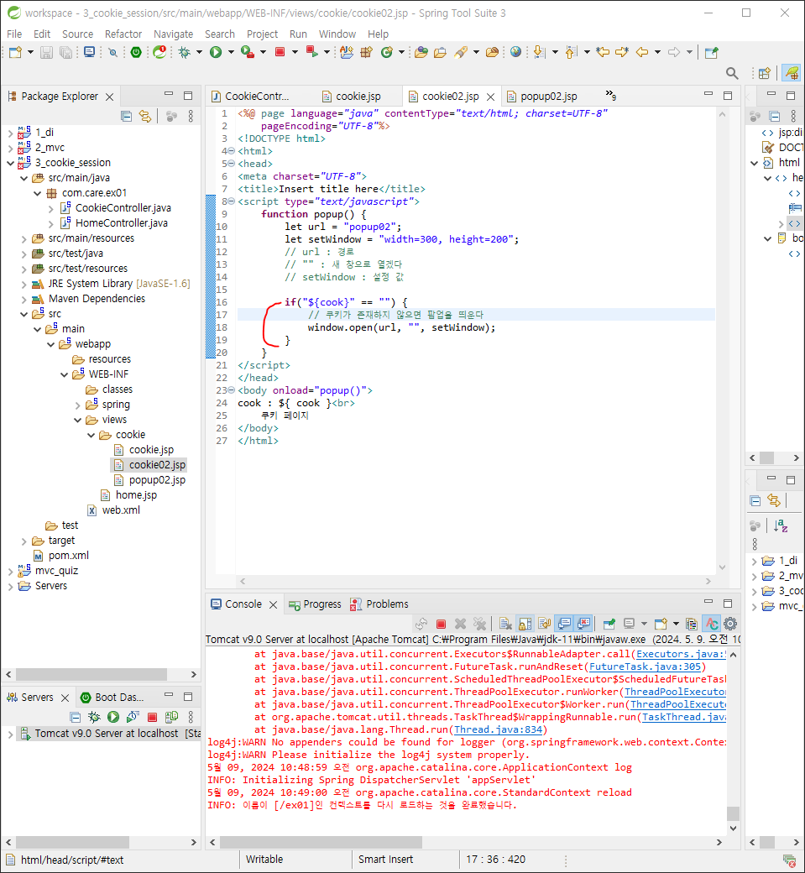Switch to the Progress tab
The image size is (805, 873).
(x=315, y=604)
